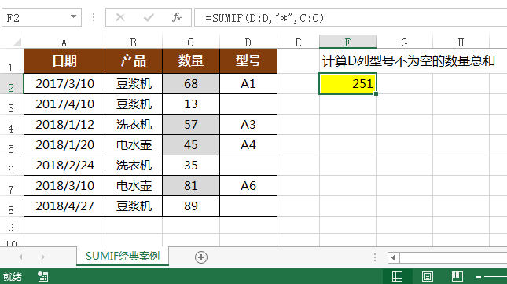Select date cell 2018/1/12
This screenshot has height=284, width=507.
tap(64, 125)
